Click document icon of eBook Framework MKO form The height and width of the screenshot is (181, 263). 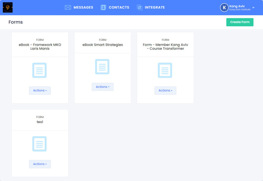[x=40, y=70]
